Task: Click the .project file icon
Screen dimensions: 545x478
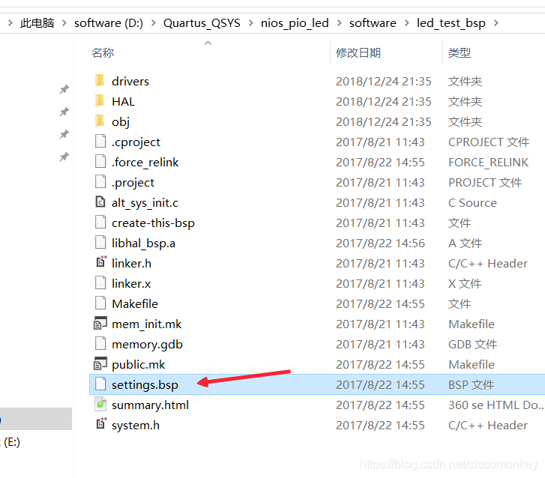Action: click(x=100, y=181)
